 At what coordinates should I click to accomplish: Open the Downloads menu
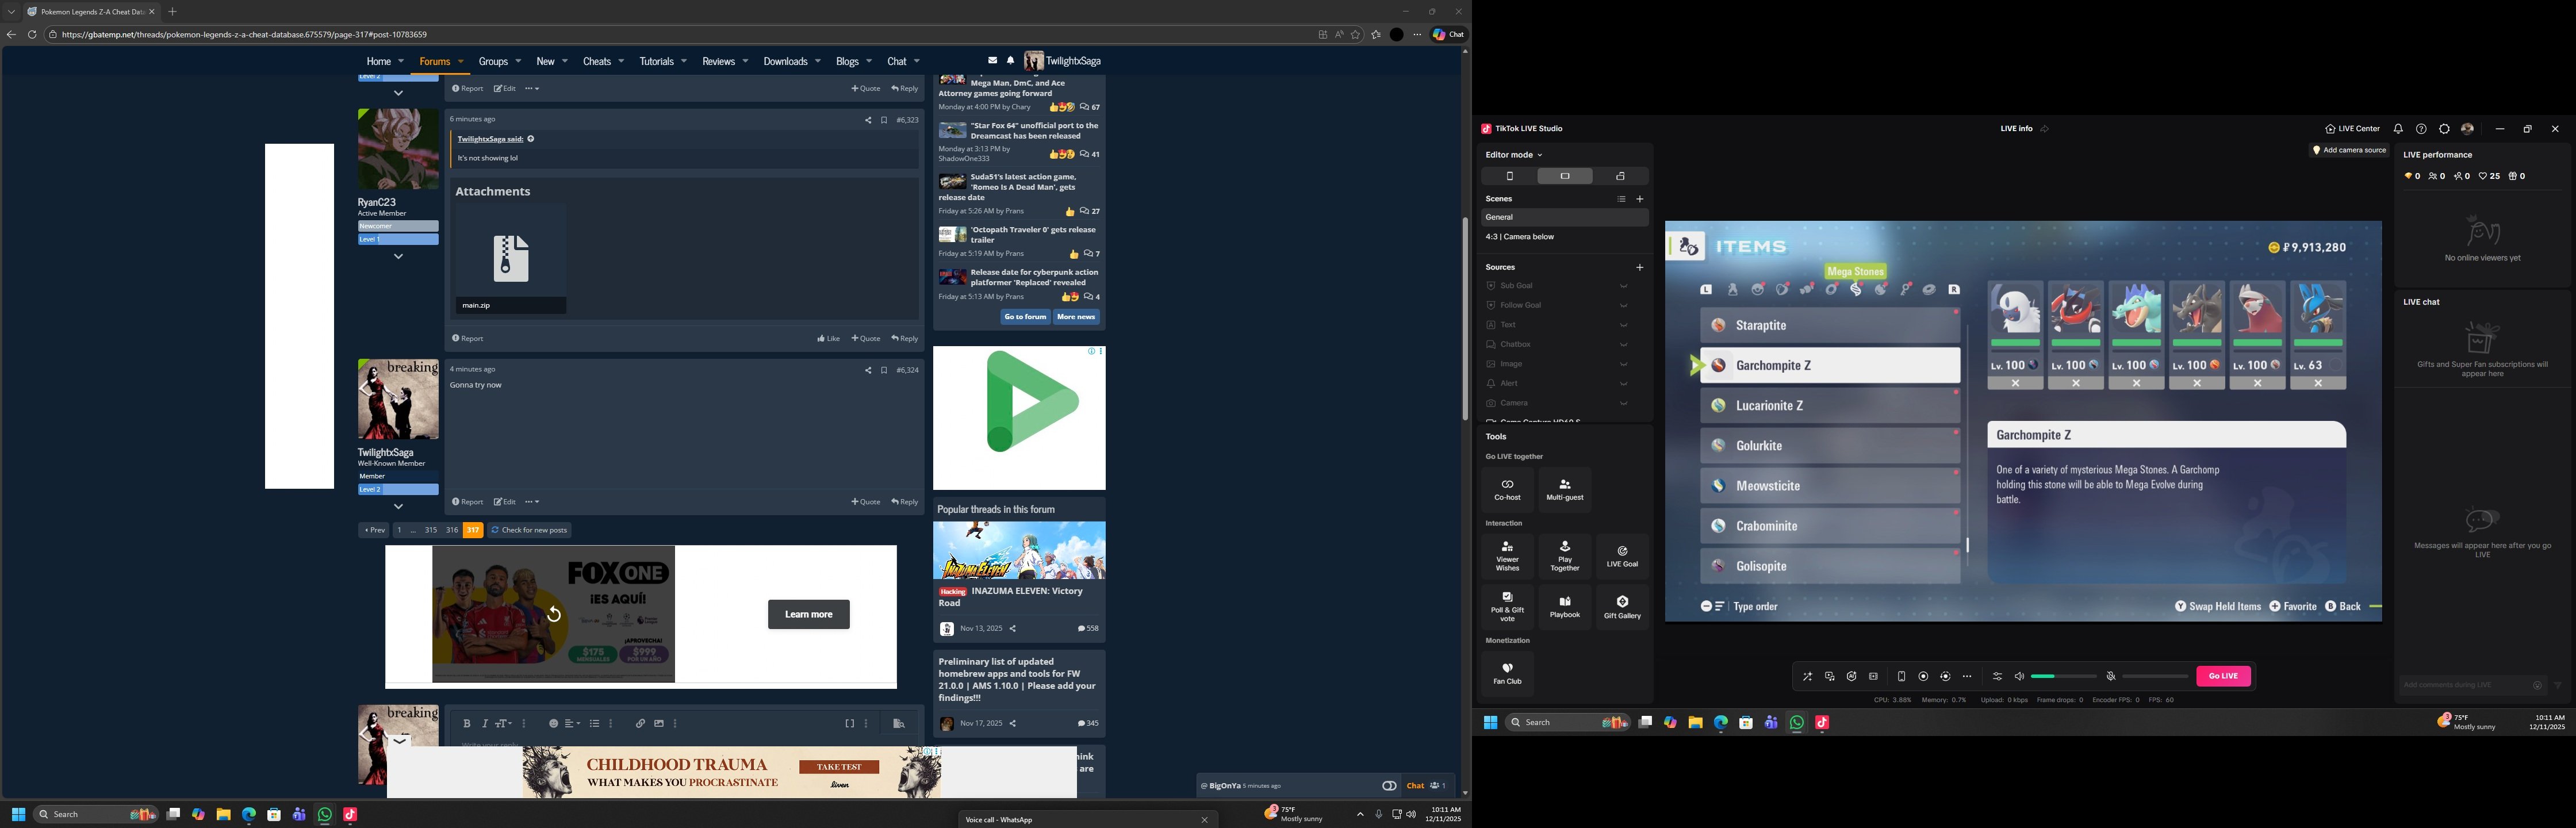point(785,61)
